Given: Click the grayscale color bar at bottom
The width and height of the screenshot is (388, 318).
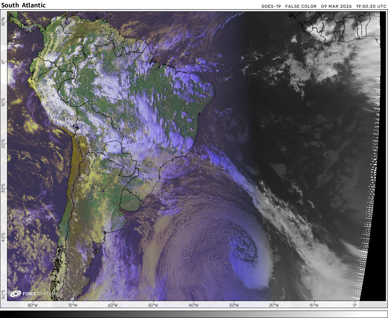Looking at the screenshot, I should click(x=194, y=314).
